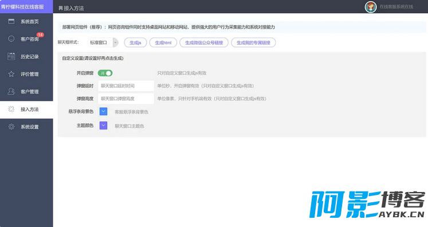
Task: Click the 生成js button
Action: click(x=135, y=42)
